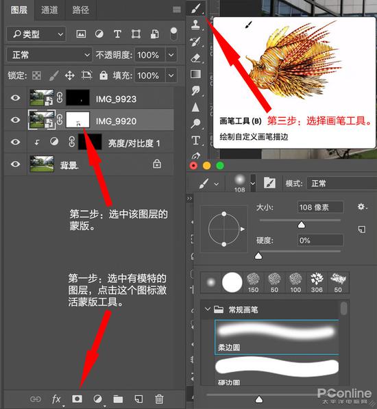The image size is (377, 409).
Task: Create a new group folder icon
Action: click(118, 399)
